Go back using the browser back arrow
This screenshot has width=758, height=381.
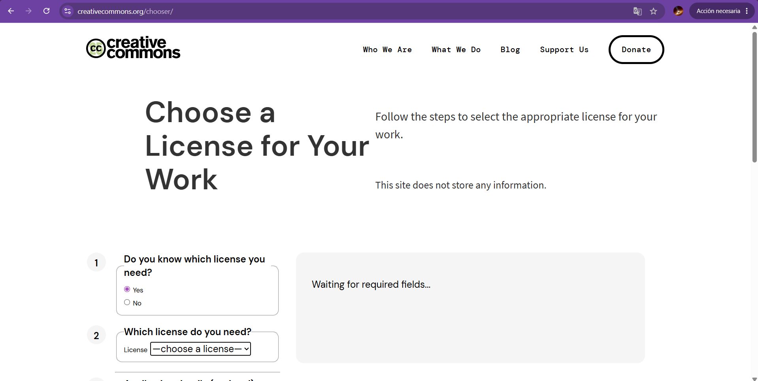[x=11, y=11]
